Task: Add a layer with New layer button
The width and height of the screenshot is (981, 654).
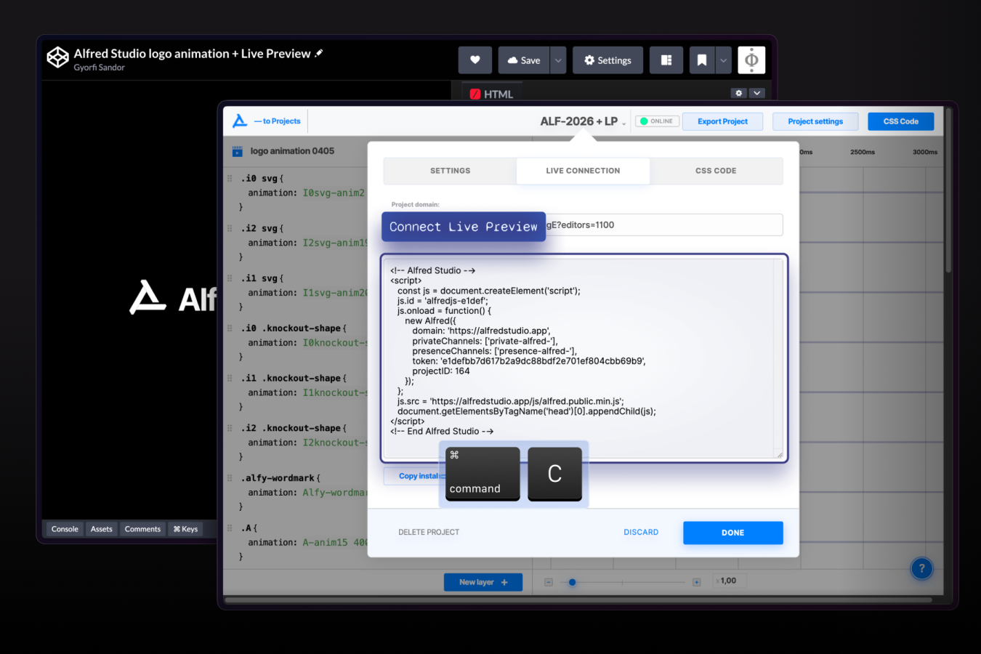Action: pos(483,582)
